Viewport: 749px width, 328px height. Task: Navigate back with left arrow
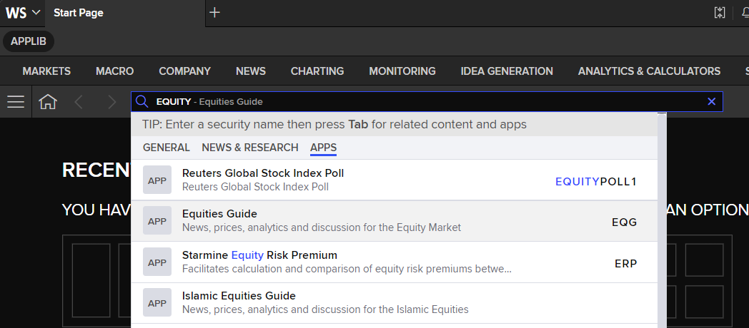pyautogui.click(x=79, y=101)
